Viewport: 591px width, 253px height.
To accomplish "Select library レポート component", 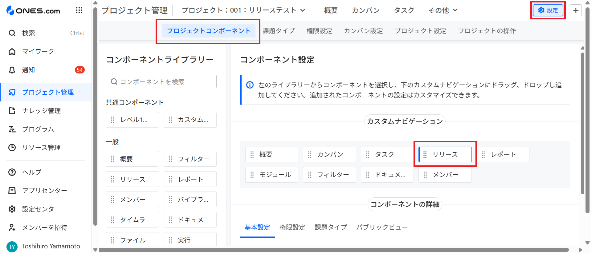I will click(190, 179).
